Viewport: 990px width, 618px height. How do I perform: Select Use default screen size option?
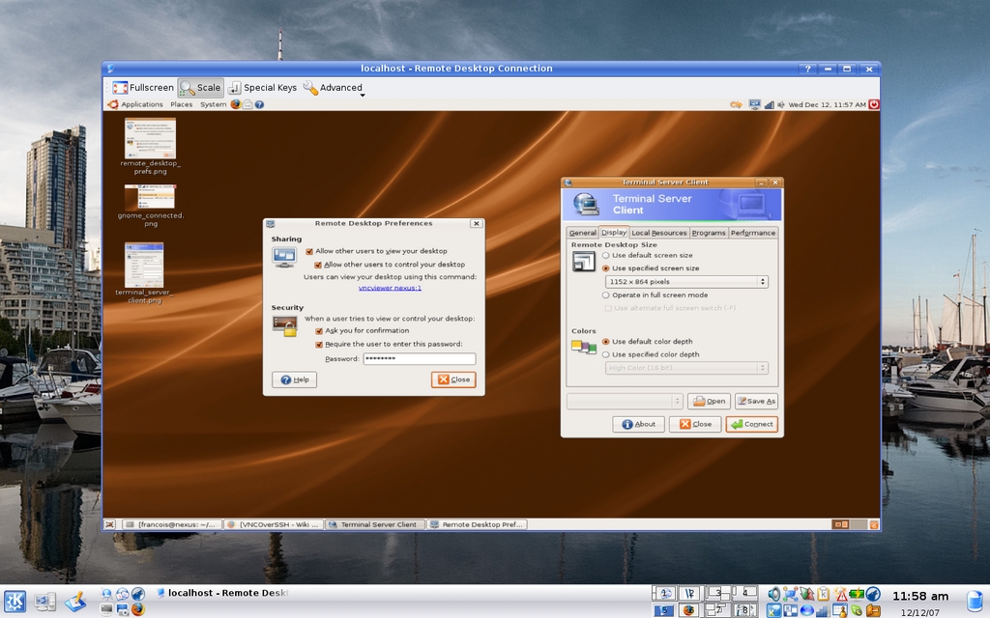(x=606, y=256)
